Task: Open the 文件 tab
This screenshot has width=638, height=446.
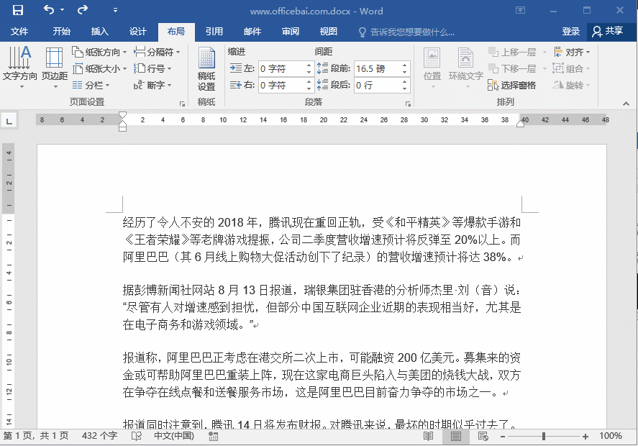Action: [x=19, y=32]
